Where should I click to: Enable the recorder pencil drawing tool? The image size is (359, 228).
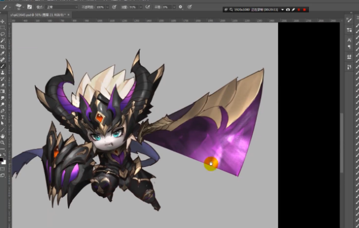pyautogui.click(x=293, y=10)
